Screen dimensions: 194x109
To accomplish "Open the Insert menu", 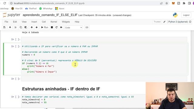I will [34, 22].
